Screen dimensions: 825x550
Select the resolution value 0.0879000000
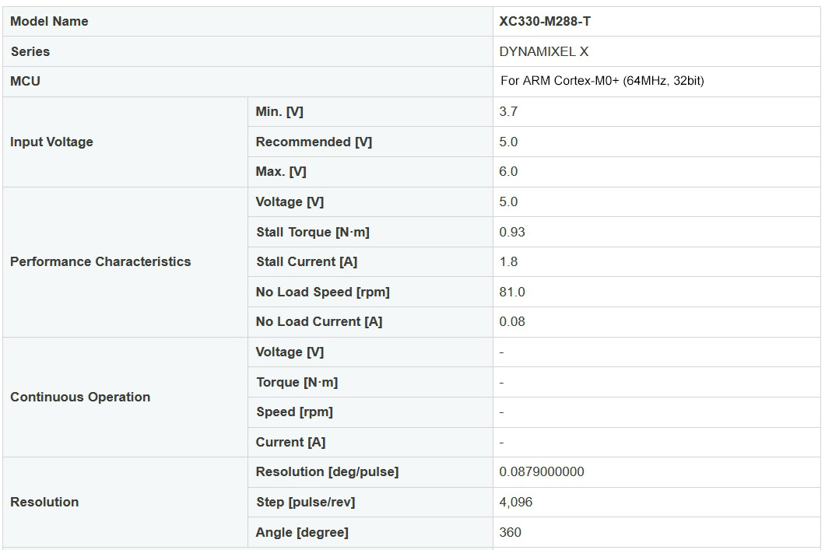click(x=542, y=471)
